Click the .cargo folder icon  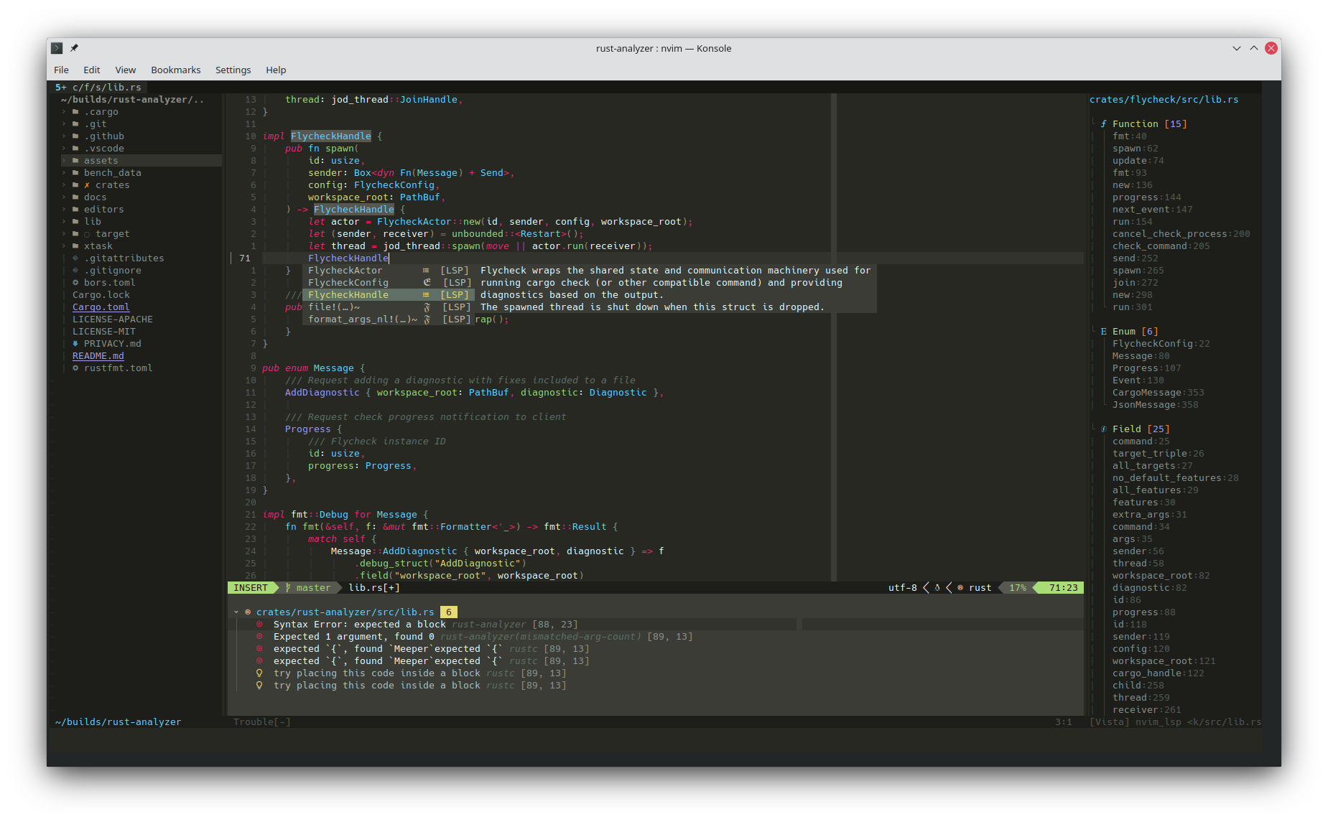tap(75, 112)
